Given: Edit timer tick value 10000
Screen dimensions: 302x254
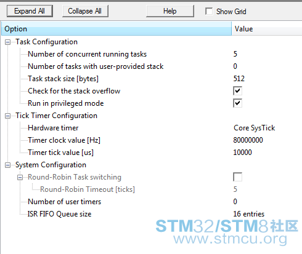Looking at the screenshot, I should [242, 153].
